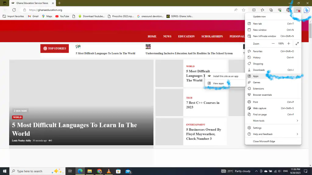
Task: Add current page to favorites with star icon
Action: pos(243,10)
